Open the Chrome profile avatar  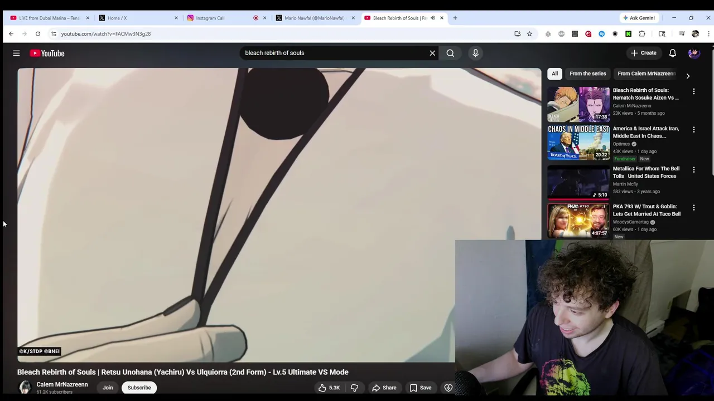(x=695, y=34)
